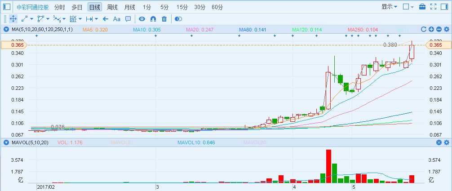452x191 pixels.
Task: Switch to 分时 intraday view
Action: (x=59, y=7)
